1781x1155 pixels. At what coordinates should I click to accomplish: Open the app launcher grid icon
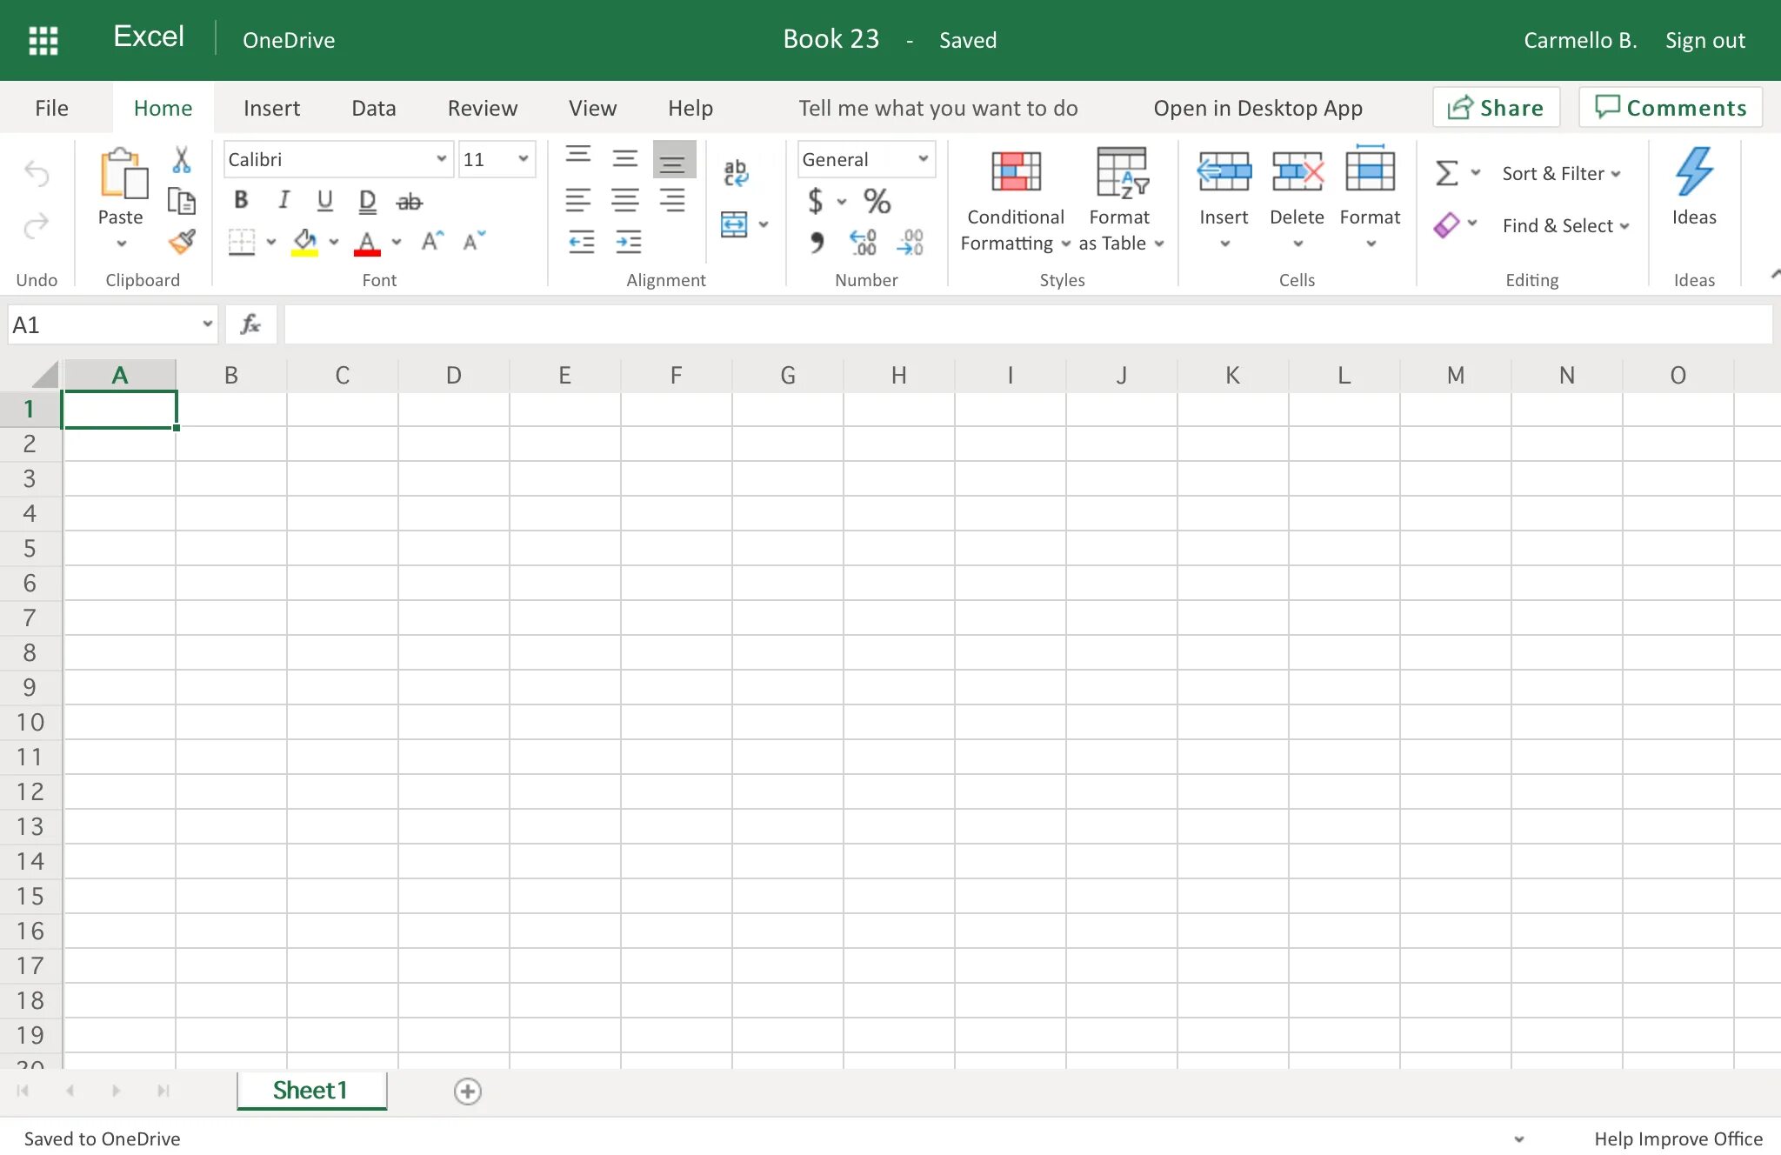click(43, 40)
